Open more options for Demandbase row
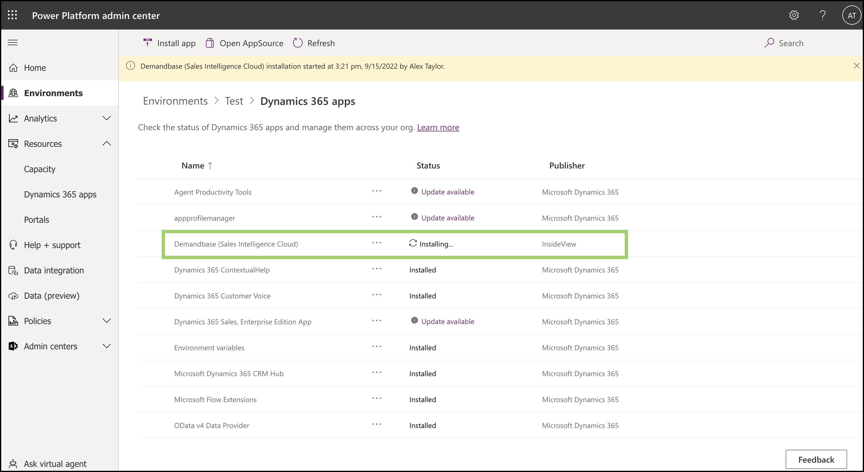The image size is (864, 472). (x=377, y=243)
